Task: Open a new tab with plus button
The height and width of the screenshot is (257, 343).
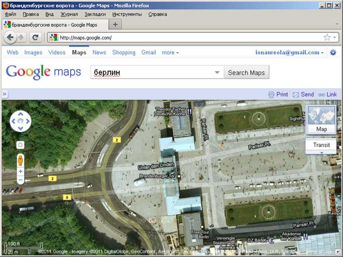Action: (x=115, y=24)
